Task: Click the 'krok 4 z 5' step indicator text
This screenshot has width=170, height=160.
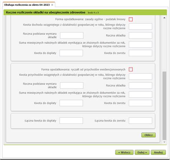Action: point(93,13)
